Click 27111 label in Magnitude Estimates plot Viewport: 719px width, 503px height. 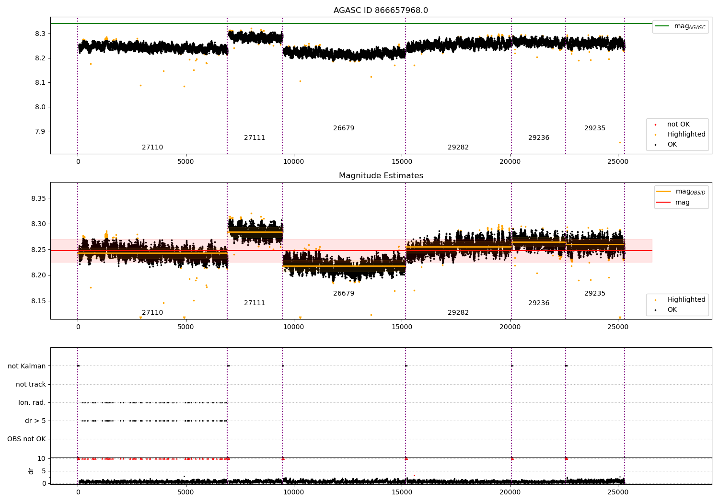pos(255,303)
